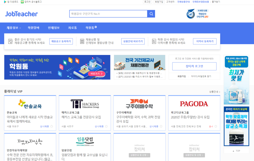Click the 최저가 핫딜 side advertisement
The image size is (254, 161).
pyautogui.click(x=236, y=80)
